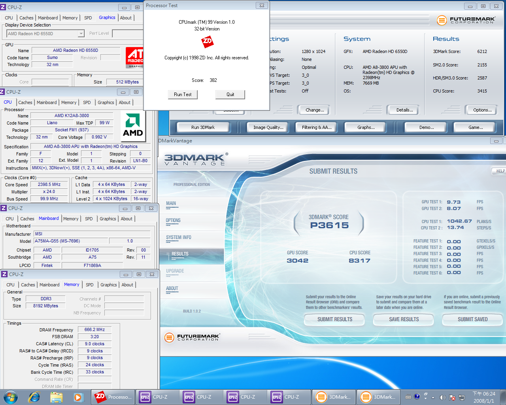The width and height of the screenshot is (506, 405).
Task: Select the Caches tab in CPU-Z CPU window
Action: (25, 102)
